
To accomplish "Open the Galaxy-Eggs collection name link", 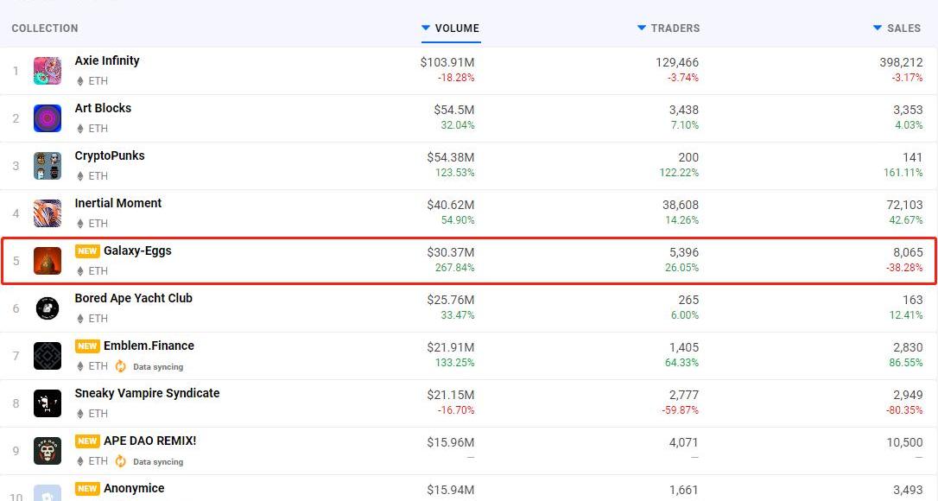I will (x=137, y=250).
